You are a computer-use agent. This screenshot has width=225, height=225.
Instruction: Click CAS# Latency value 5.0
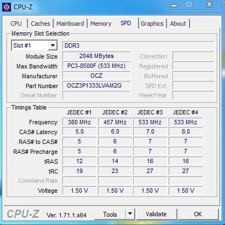79,131
